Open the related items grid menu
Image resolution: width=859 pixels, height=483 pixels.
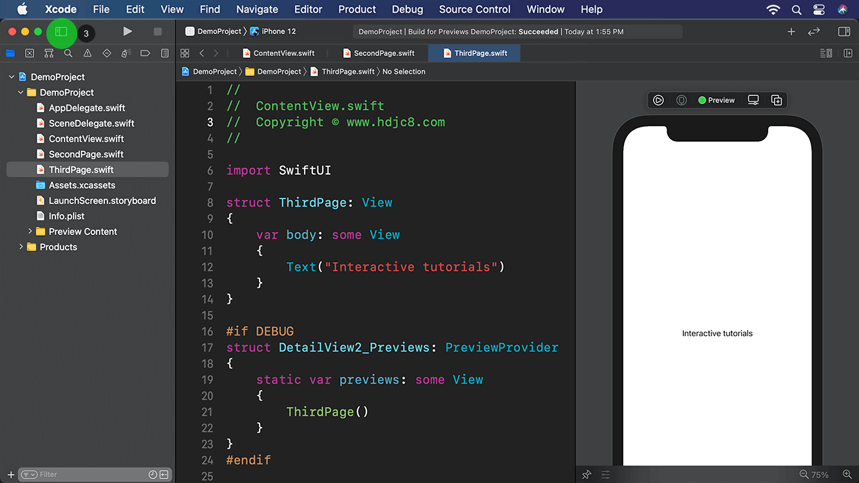coord(185,53)
